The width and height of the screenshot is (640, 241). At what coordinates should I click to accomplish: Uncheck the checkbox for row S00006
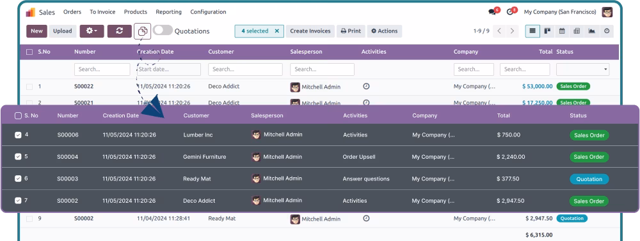point(18,135)
